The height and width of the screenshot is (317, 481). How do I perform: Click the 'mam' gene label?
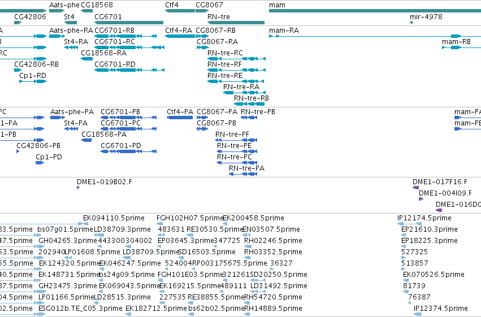[277, 5]
